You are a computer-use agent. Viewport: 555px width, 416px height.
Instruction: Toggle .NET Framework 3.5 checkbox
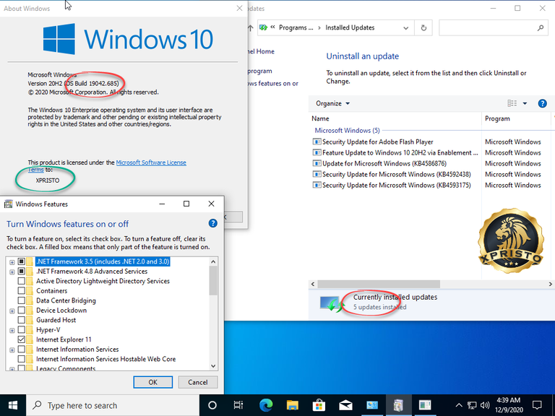(21, 261)
